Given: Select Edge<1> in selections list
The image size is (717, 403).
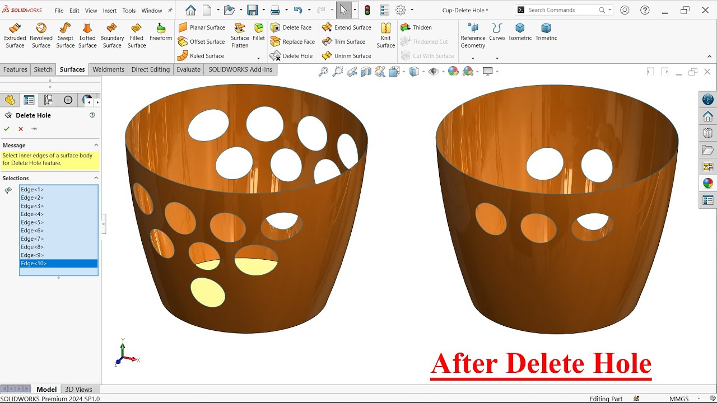Looking at the screenshot, I should [59, 189].
